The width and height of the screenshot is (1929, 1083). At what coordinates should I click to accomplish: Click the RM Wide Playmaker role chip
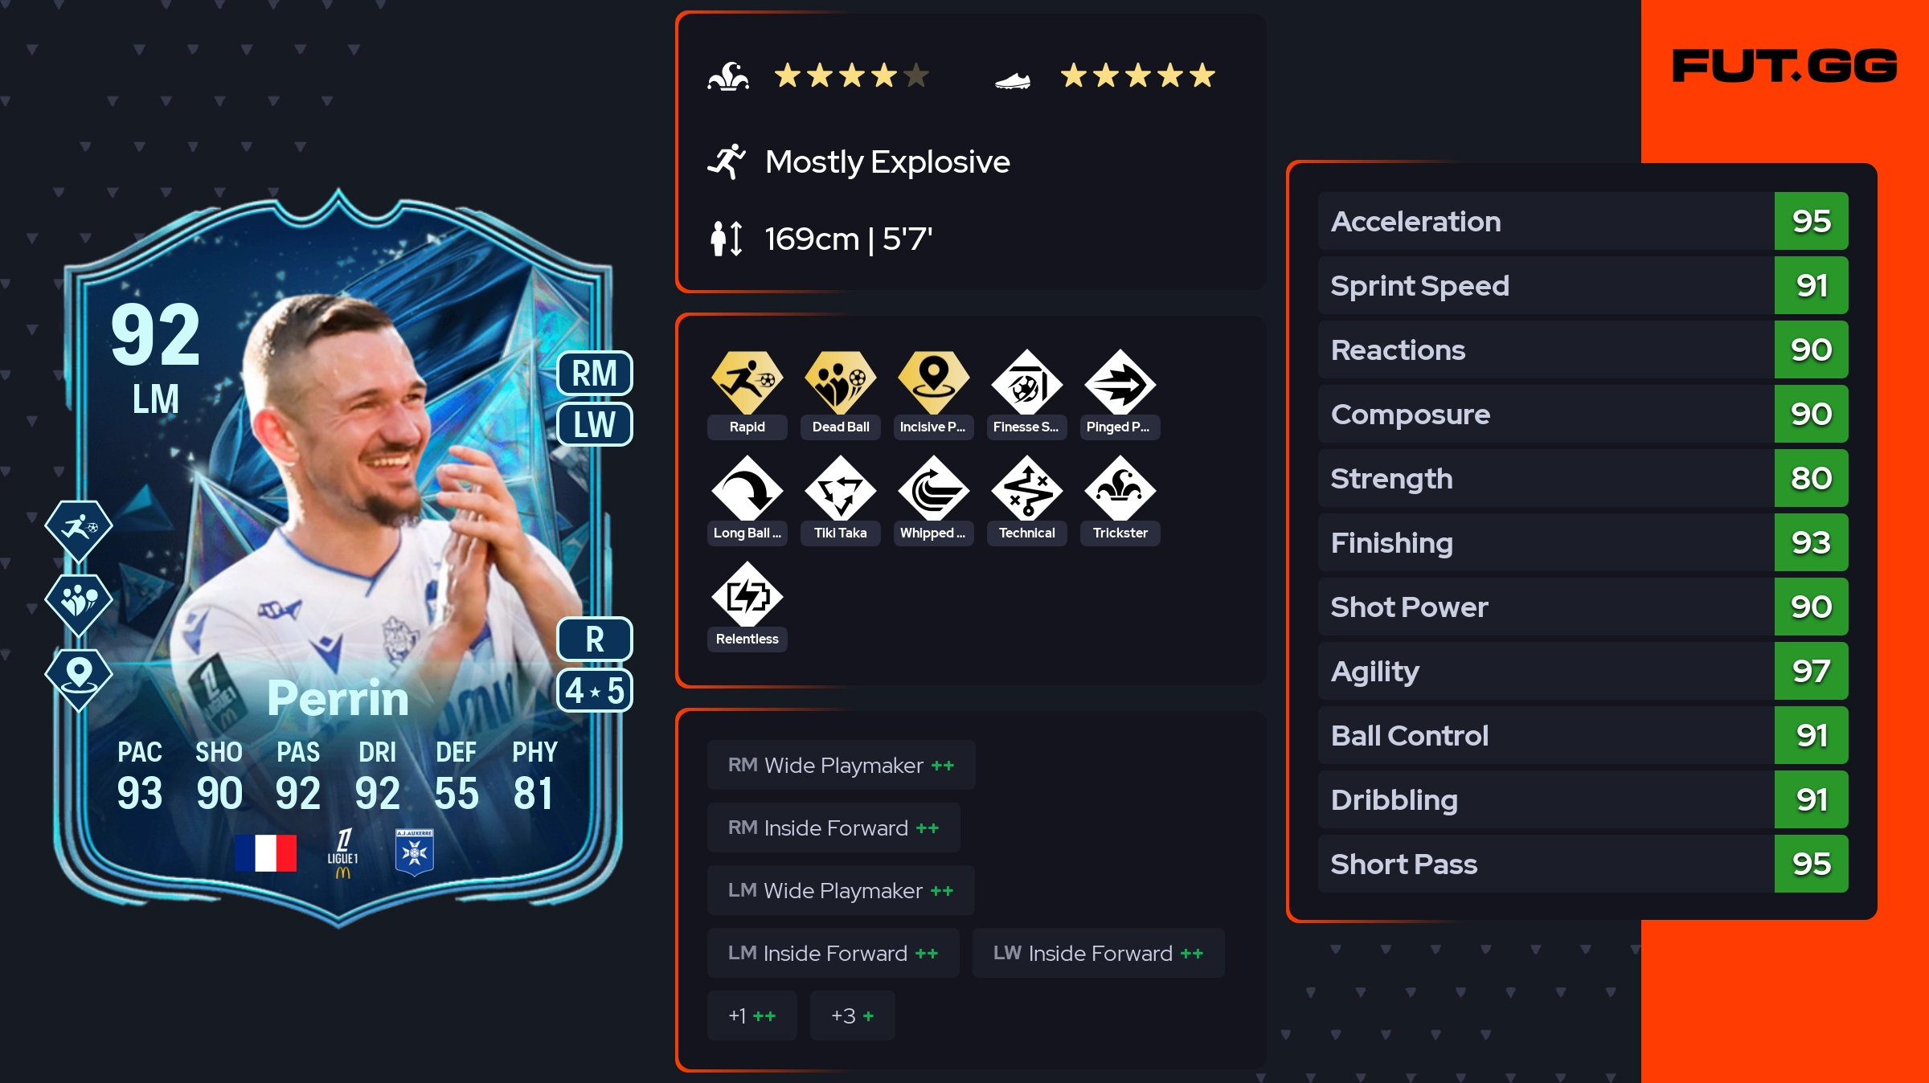841,765
